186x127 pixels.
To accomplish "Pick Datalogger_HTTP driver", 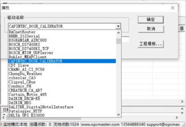I will click(x=62, y=111).
